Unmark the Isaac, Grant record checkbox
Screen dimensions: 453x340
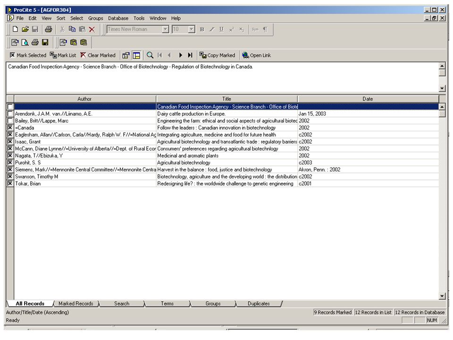click(x=10, y=141)
